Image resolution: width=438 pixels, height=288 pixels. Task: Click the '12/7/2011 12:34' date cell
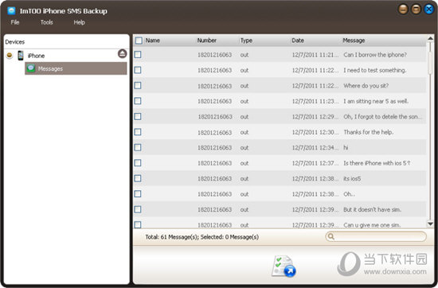click(x=315, y=148)
